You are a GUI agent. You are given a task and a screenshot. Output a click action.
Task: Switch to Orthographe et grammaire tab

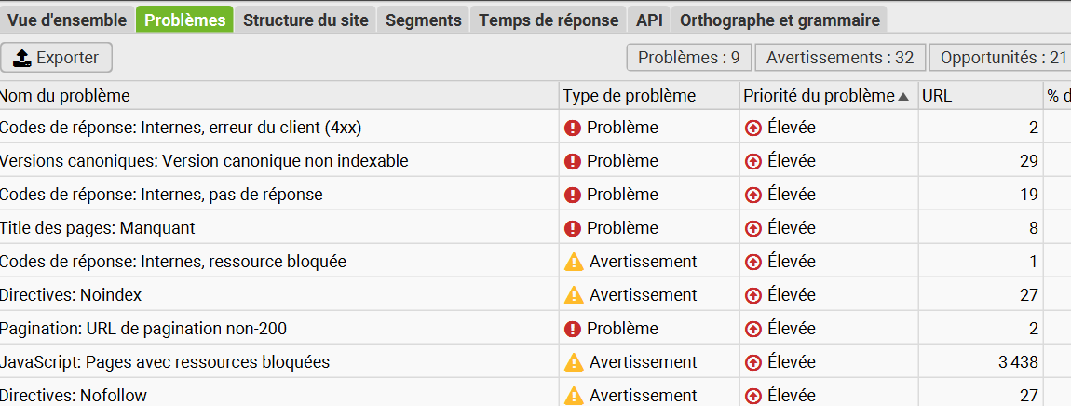pos(780,20)
